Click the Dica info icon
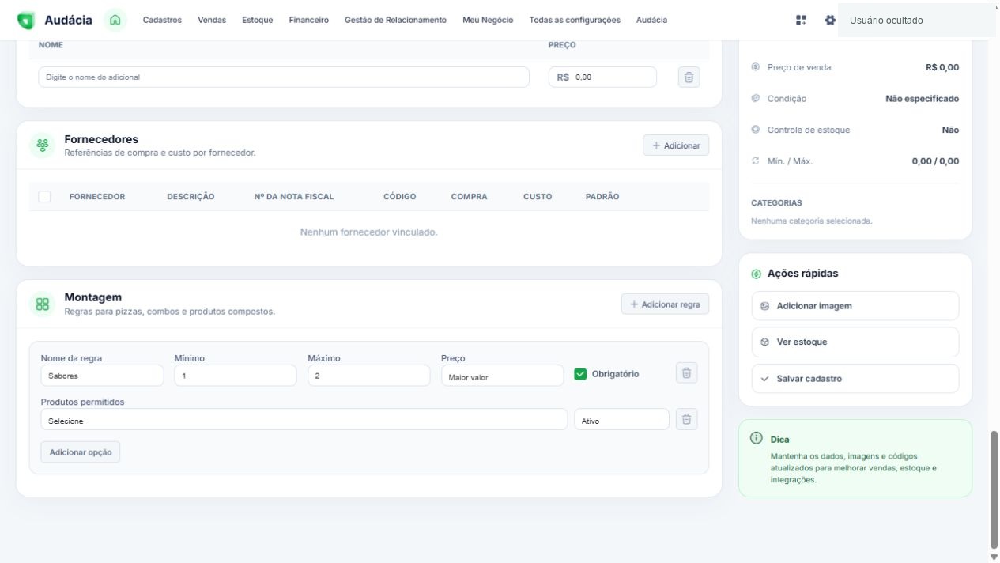 click(757, 438)
